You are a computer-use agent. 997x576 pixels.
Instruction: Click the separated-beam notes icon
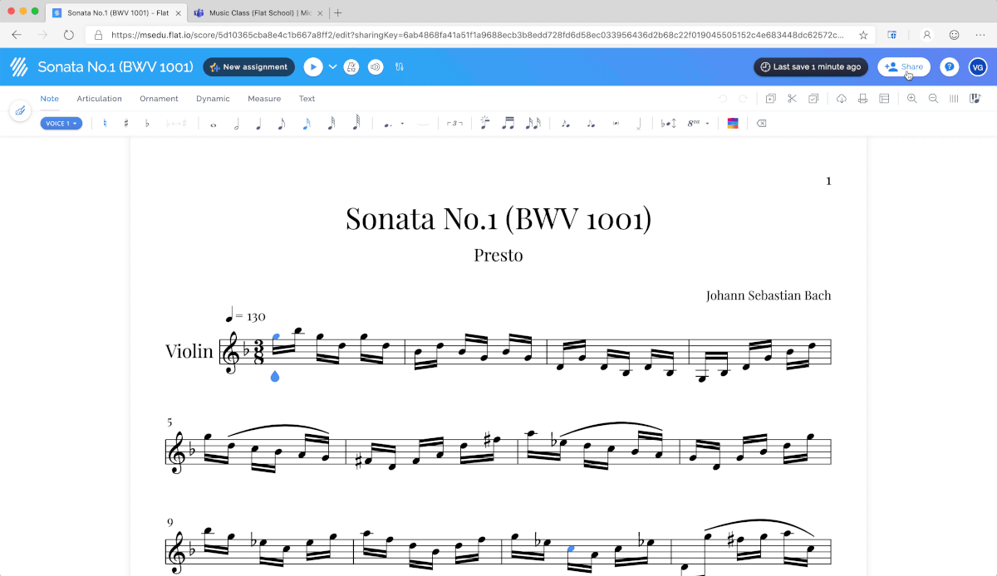pos(533,124)
